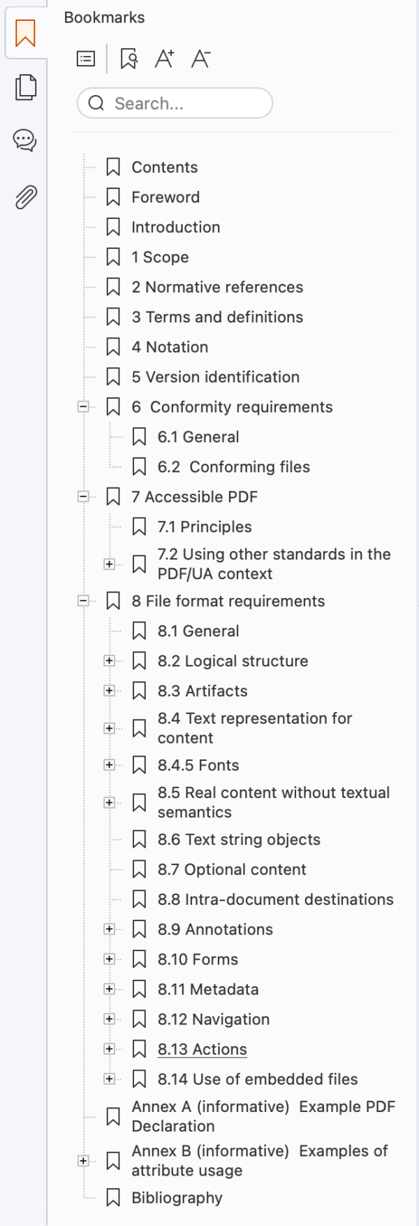
Task: Click inside the bookmark Search field
Action: pyautogui.click(x=175, y=103)
